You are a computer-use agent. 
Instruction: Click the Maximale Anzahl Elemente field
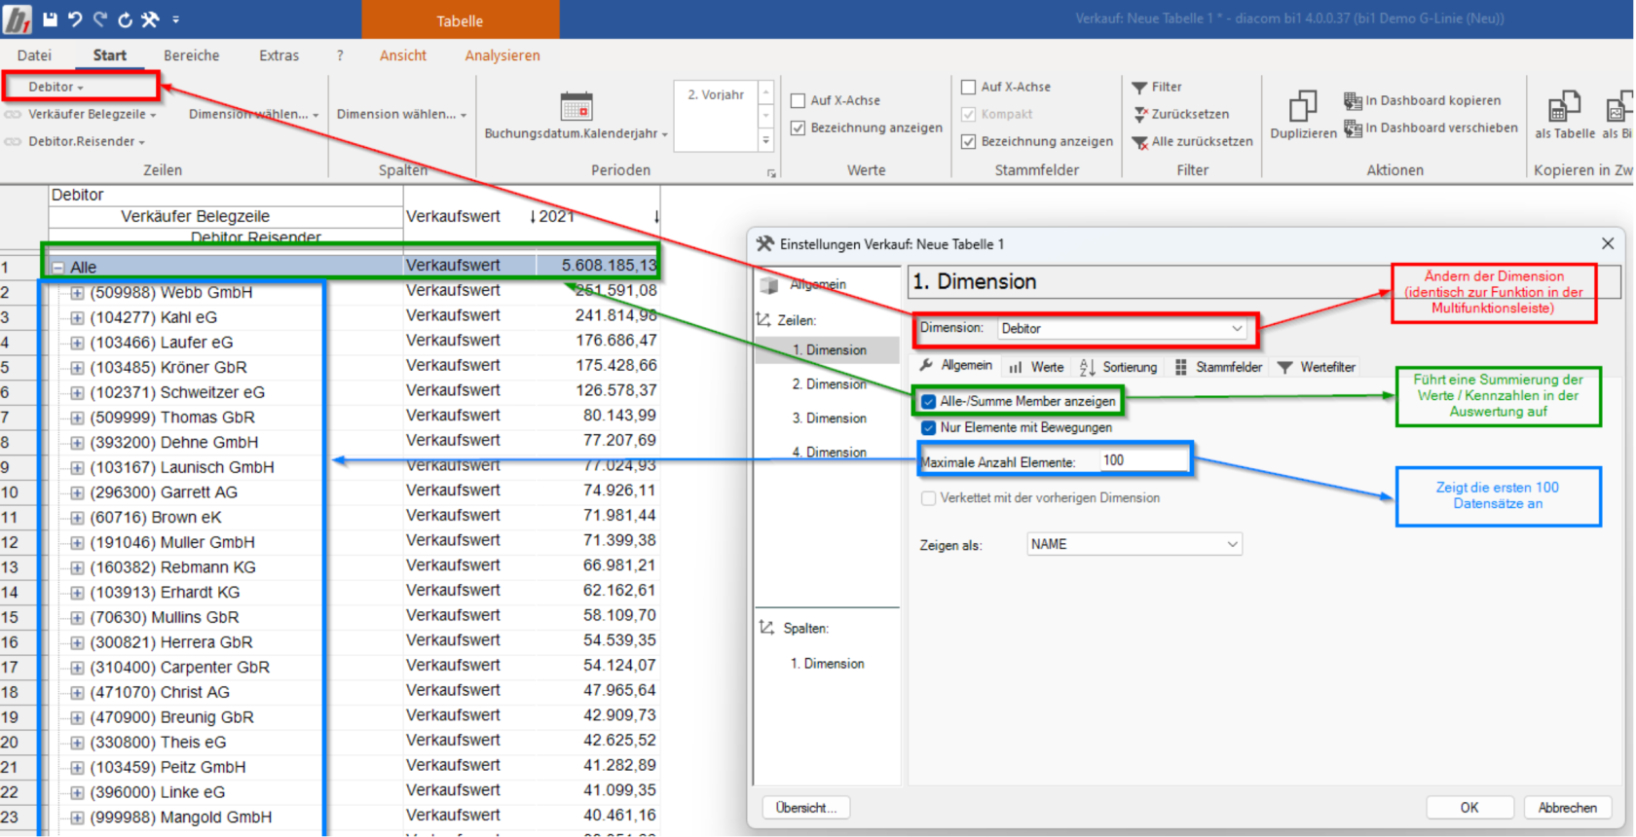1144,460
